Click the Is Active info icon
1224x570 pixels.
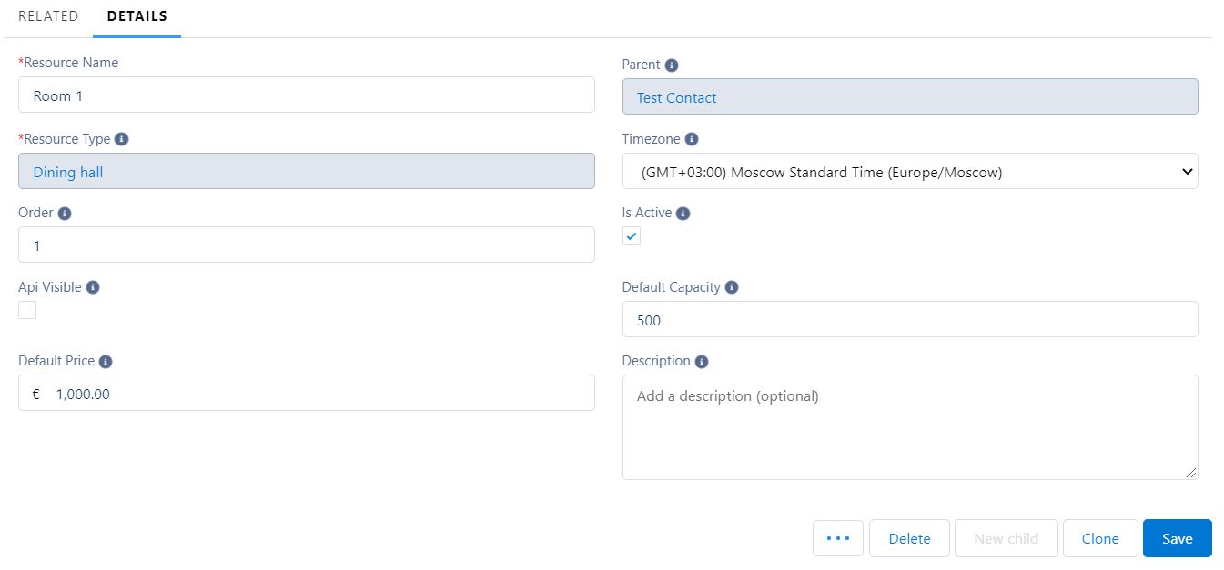point(683,214)
